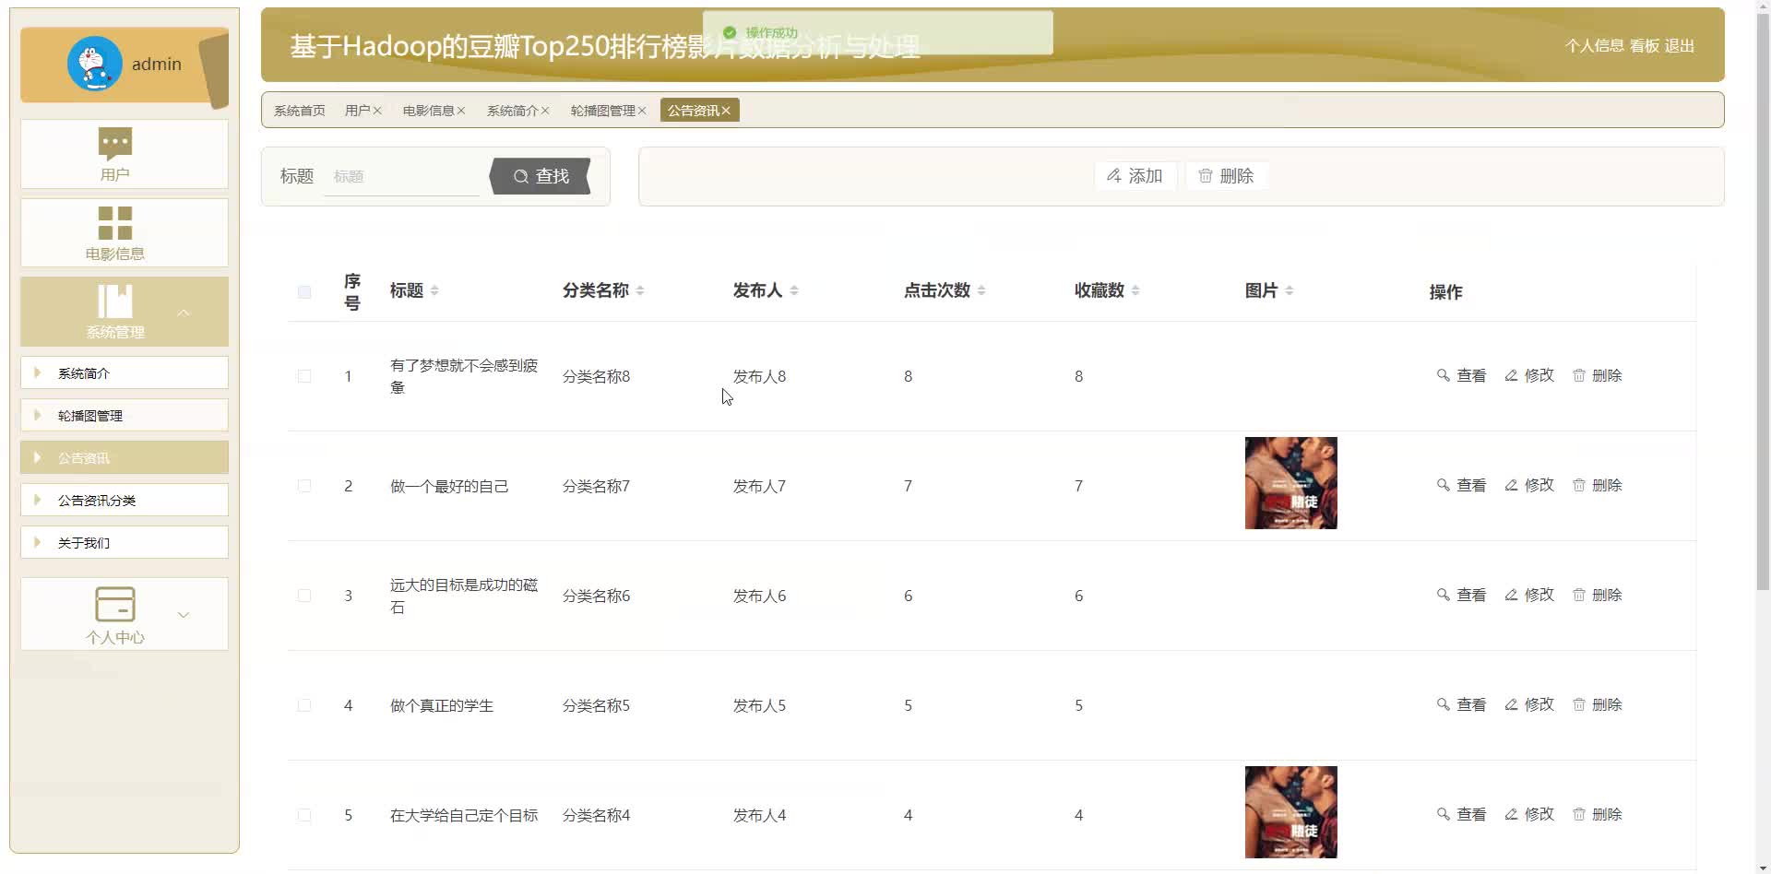Open row 2 movie poster thumbnail
1771x874 pixels.
click(1290, 483)
